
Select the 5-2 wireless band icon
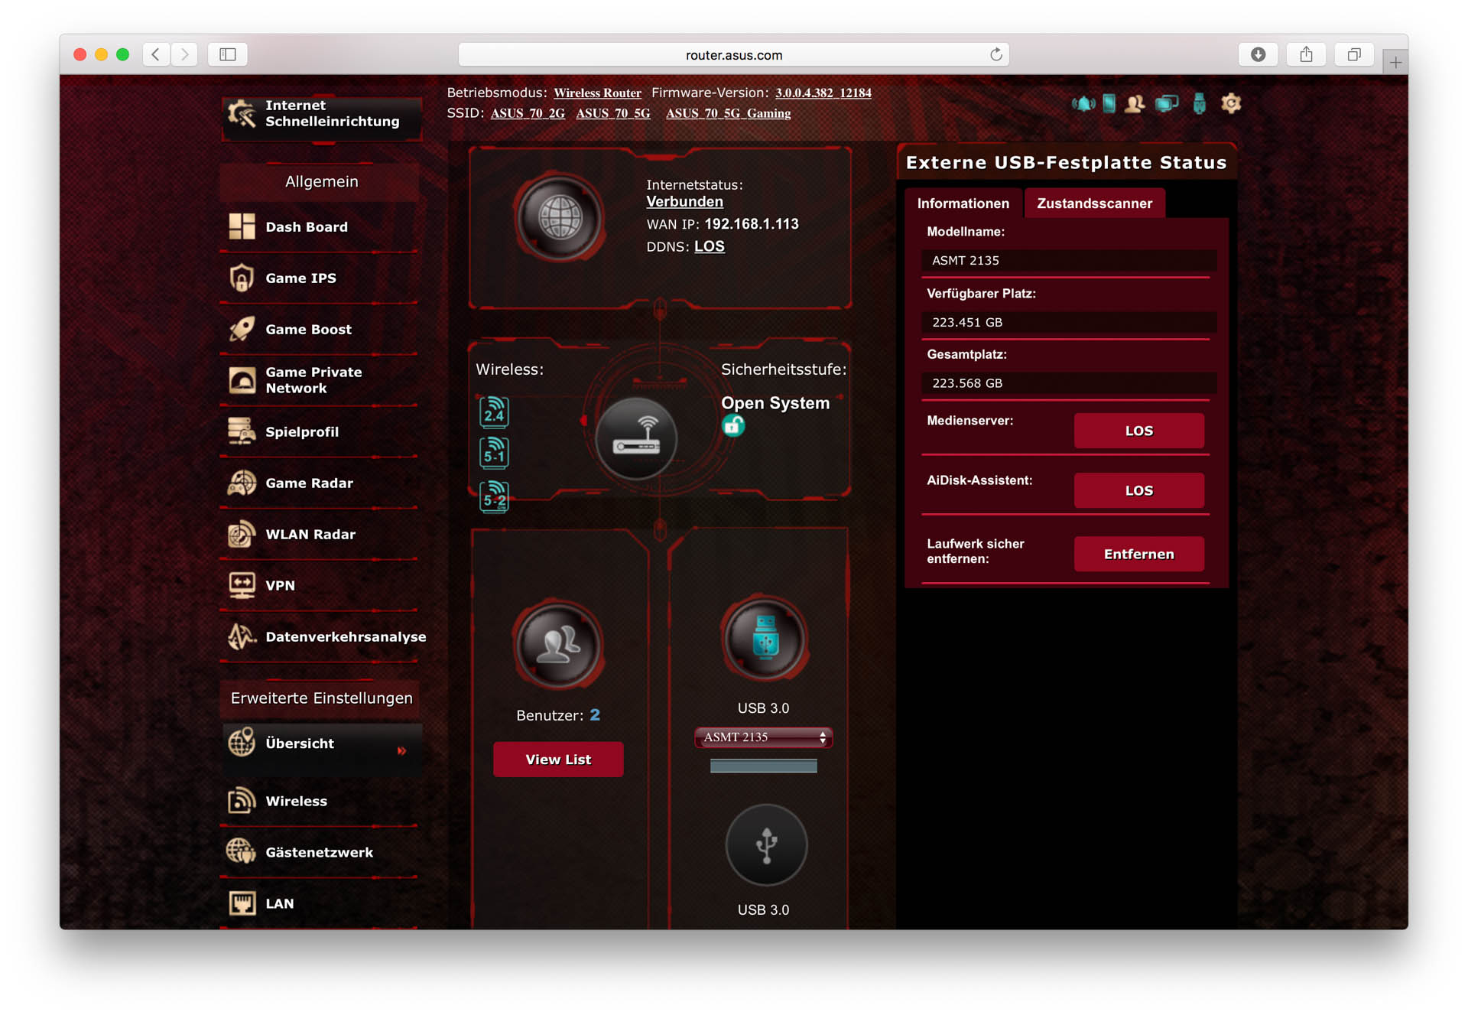[494, 496]
